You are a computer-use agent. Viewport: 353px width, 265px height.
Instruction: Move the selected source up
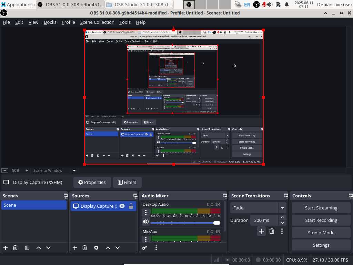click(x=108, y=248)
